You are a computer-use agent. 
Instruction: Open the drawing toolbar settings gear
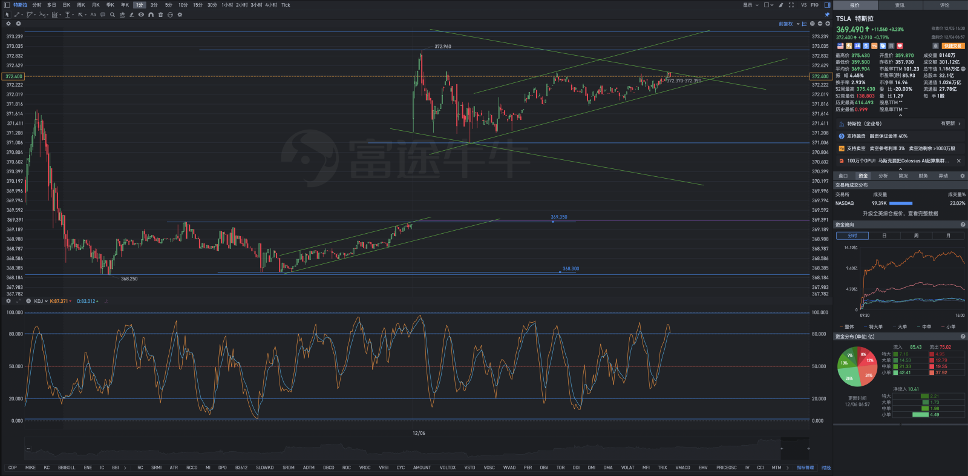click(x=180, y=15)
